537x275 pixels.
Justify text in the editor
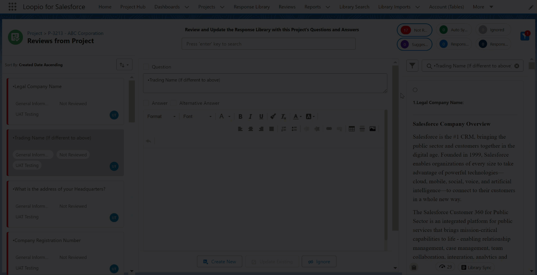click(x=271, y=129)
